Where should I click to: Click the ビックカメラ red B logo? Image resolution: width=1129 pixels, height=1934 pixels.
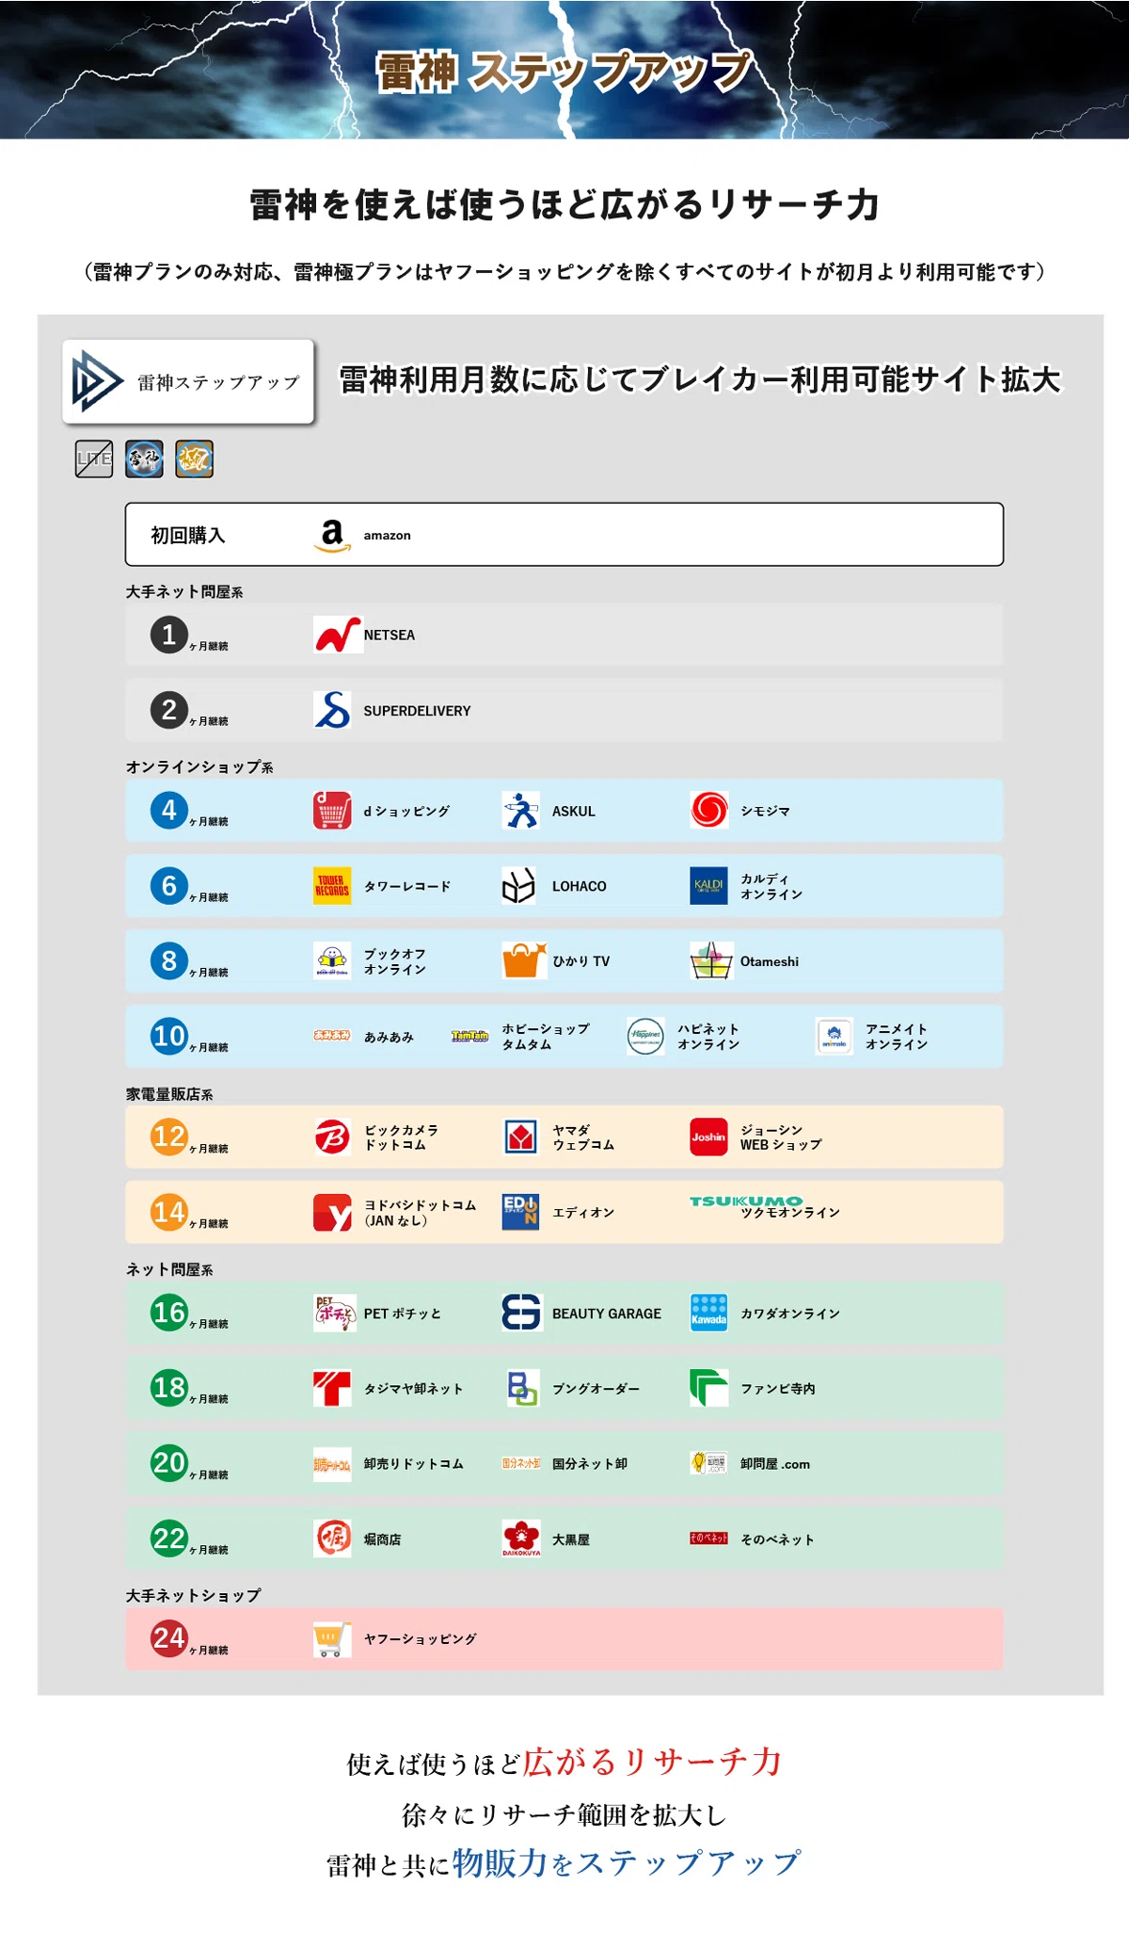coord(332,1137)
